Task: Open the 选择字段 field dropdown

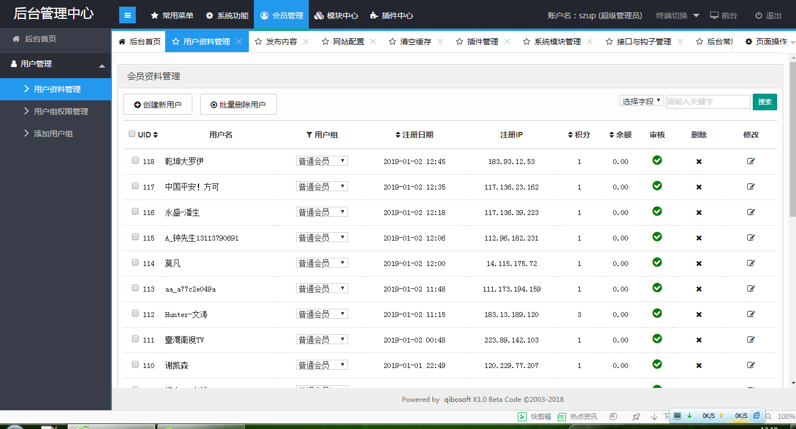Action: click(641, 101)
